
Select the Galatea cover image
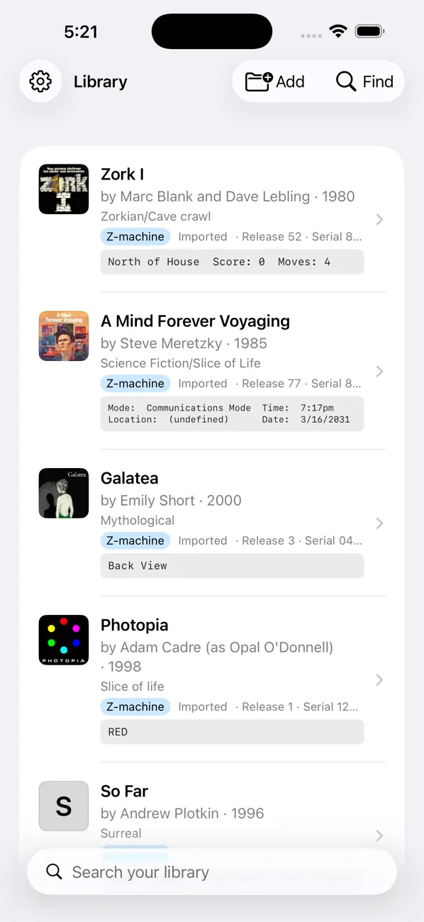pos(64,493)
